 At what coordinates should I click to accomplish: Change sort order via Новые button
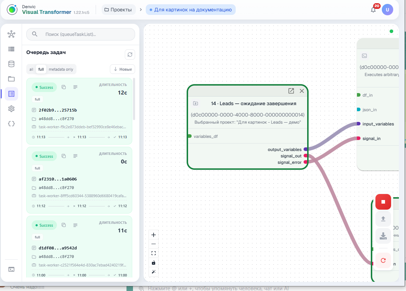click(122, 69)
